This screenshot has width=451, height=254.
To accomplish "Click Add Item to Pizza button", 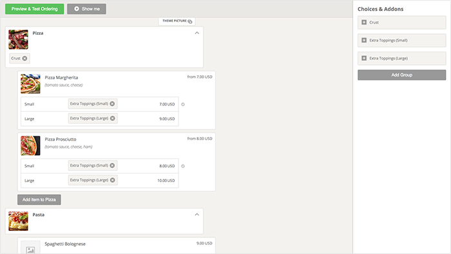I will coord(39,199).
